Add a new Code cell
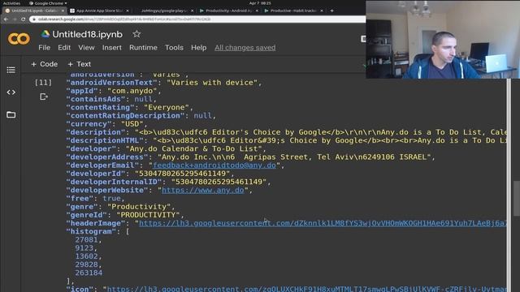This screenshot has height=292, width=520. 44,64
